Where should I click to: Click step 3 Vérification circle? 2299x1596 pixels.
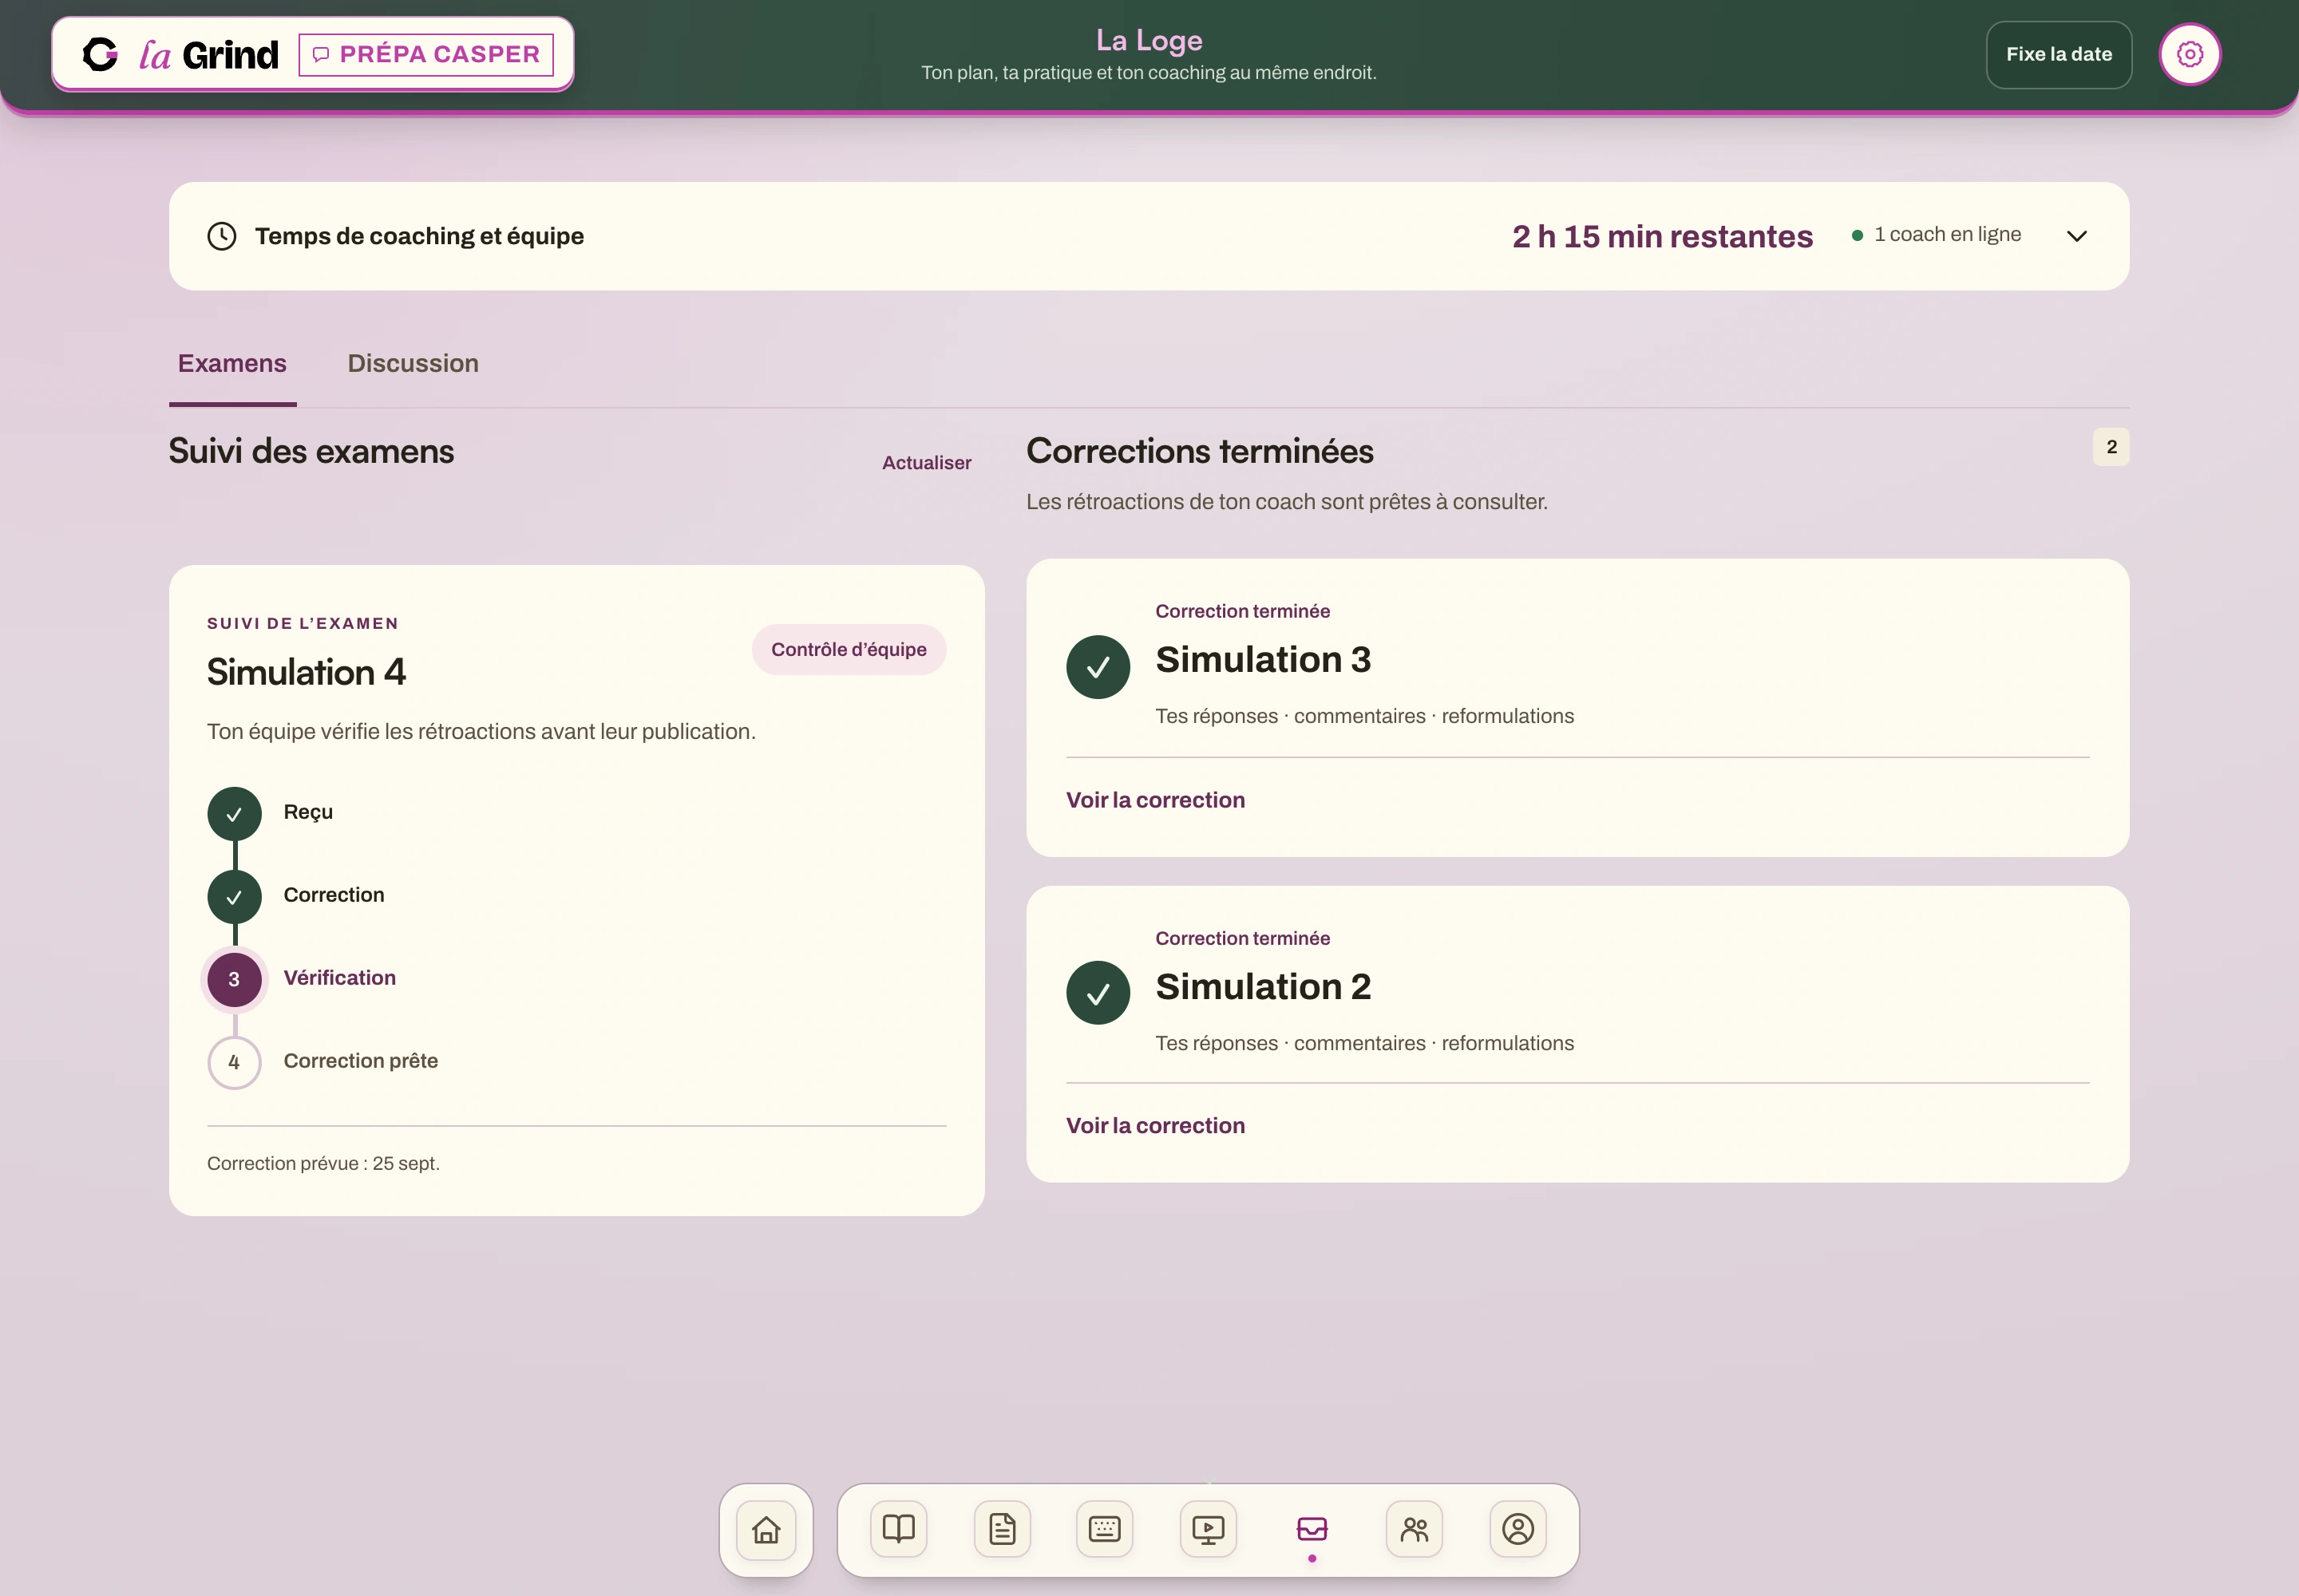tap(234, 980)
